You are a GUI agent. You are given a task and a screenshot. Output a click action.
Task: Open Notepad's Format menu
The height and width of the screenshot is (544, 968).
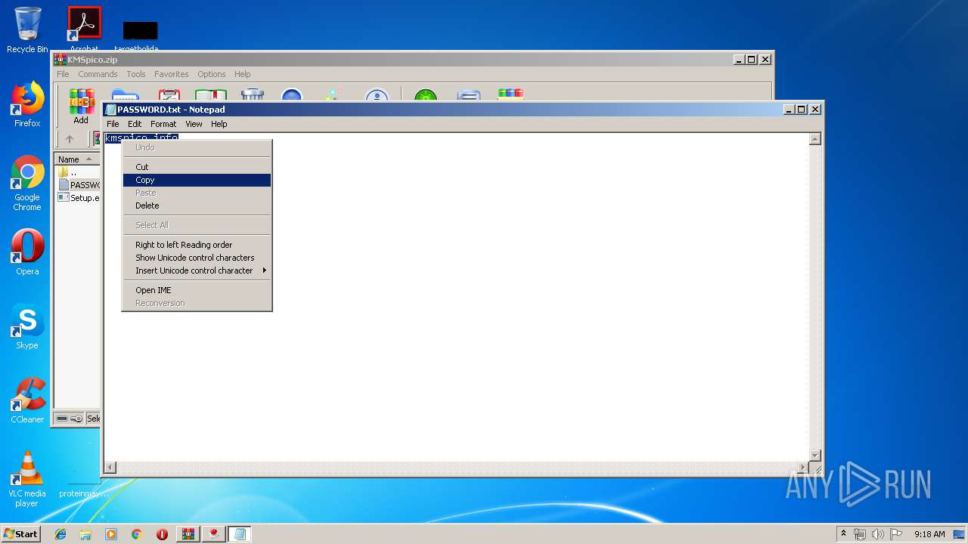point(163,124)
